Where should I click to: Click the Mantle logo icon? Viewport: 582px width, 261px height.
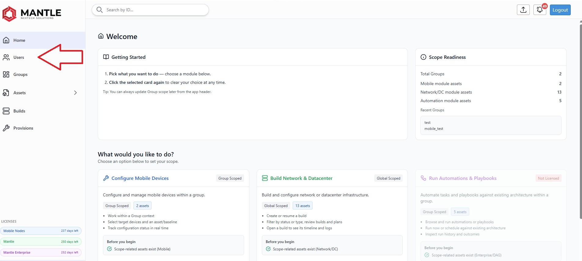pyautogui.click(x=9, y=14)
